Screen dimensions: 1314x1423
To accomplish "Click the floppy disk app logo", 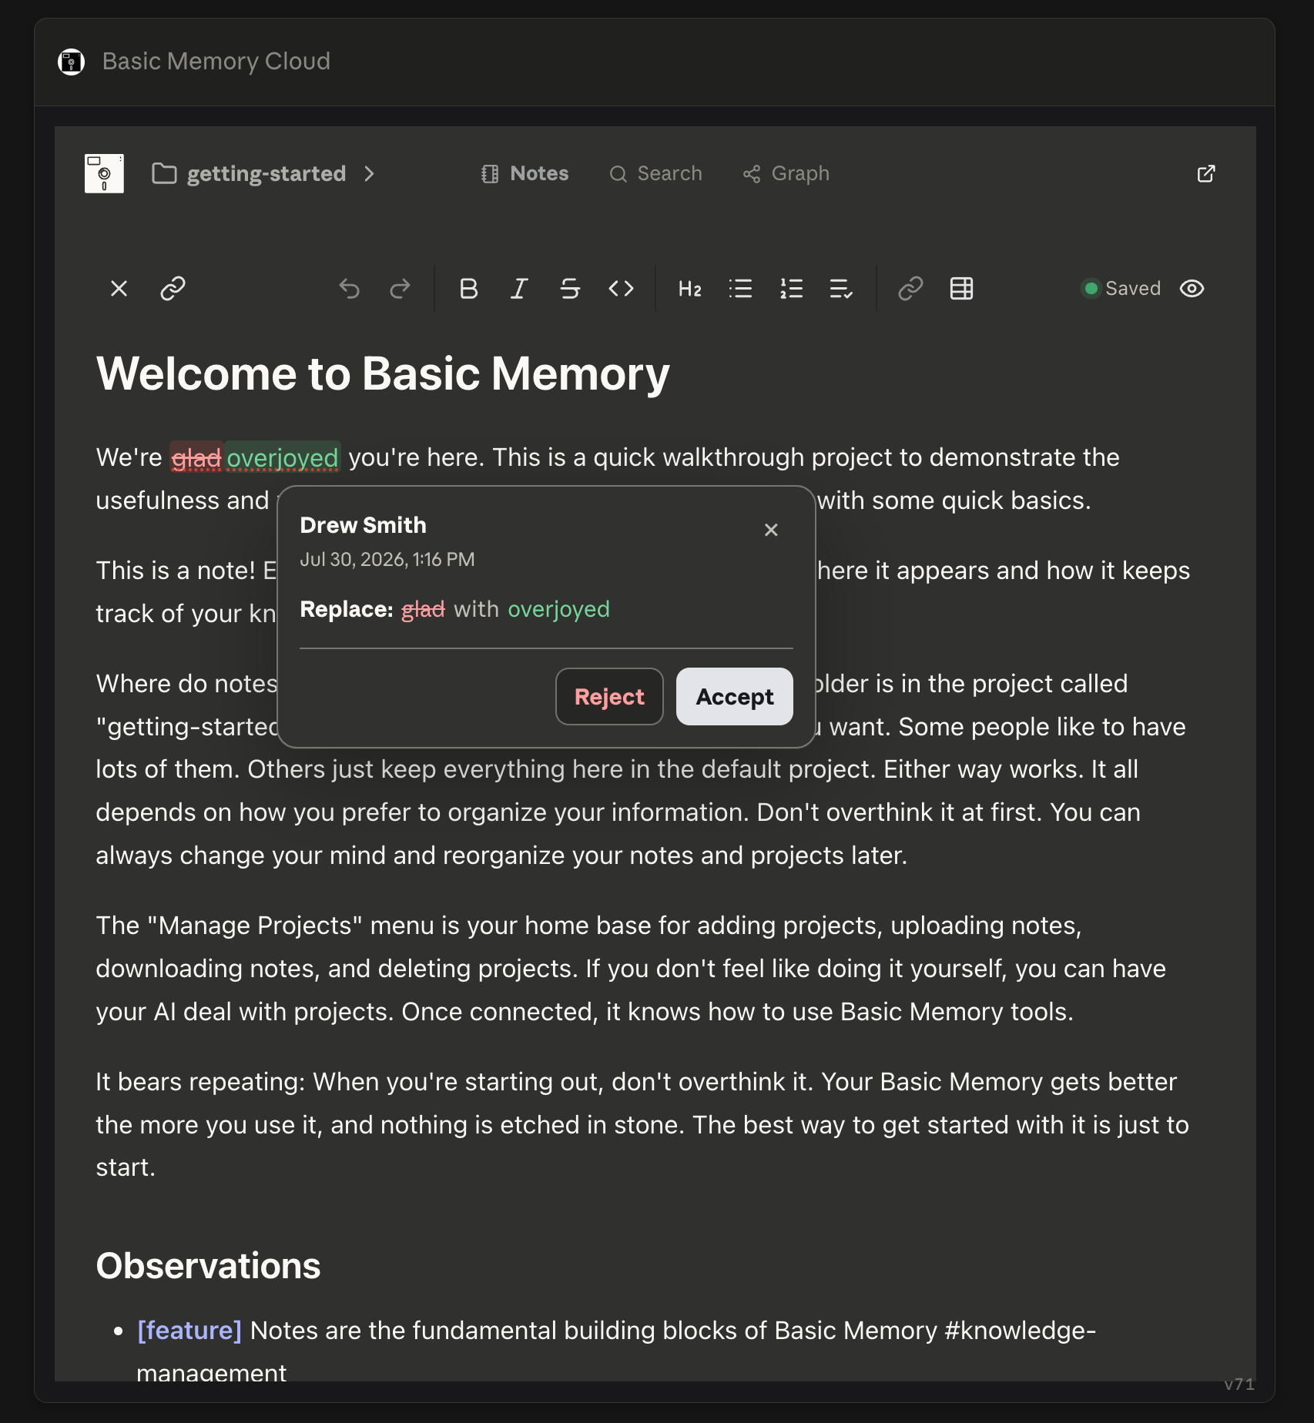I will pyautogui.click(x=104, y=173).
